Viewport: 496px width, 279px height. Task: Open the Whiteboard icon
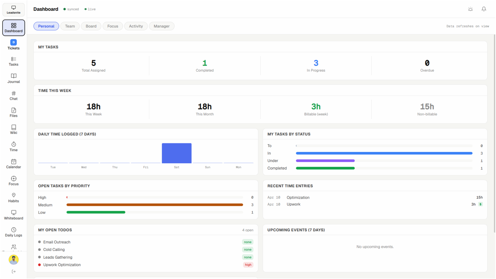point(13,213)
